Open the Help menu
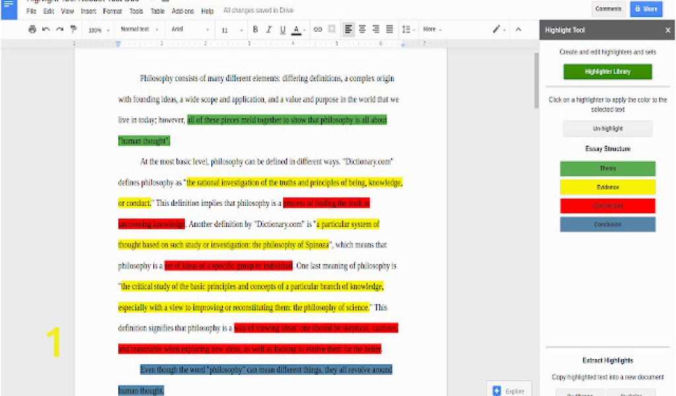 pos(207,11)
